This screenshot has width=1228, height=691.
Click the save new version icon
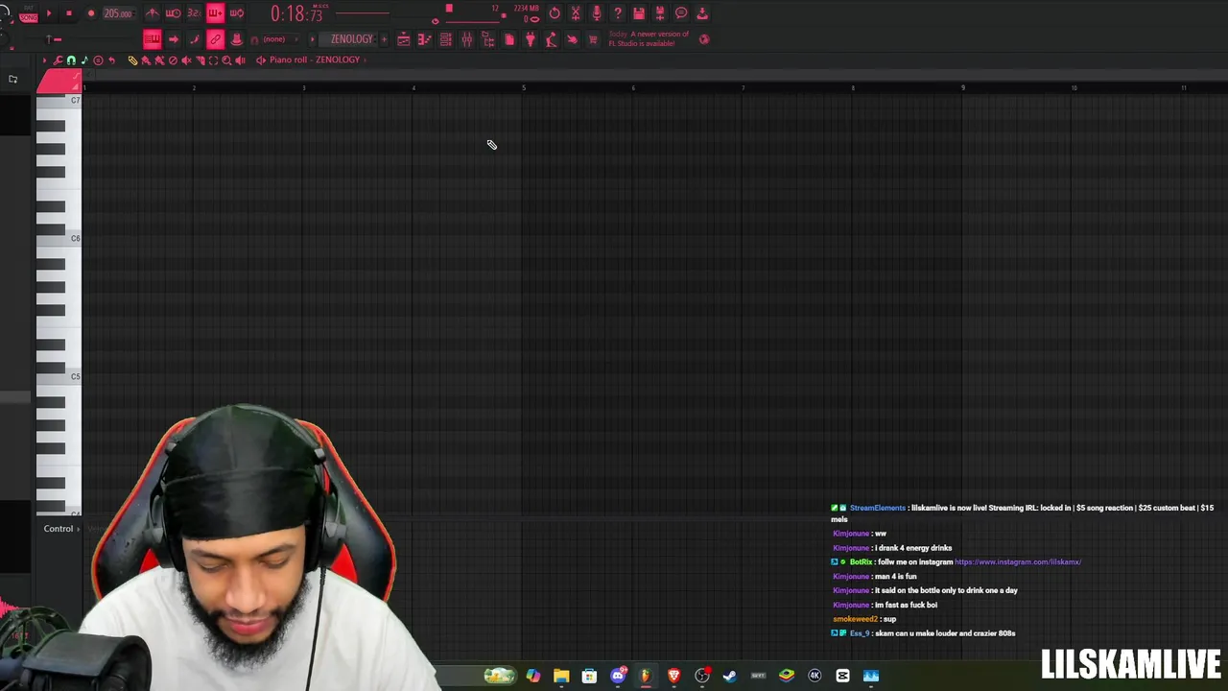pos(660,13)
